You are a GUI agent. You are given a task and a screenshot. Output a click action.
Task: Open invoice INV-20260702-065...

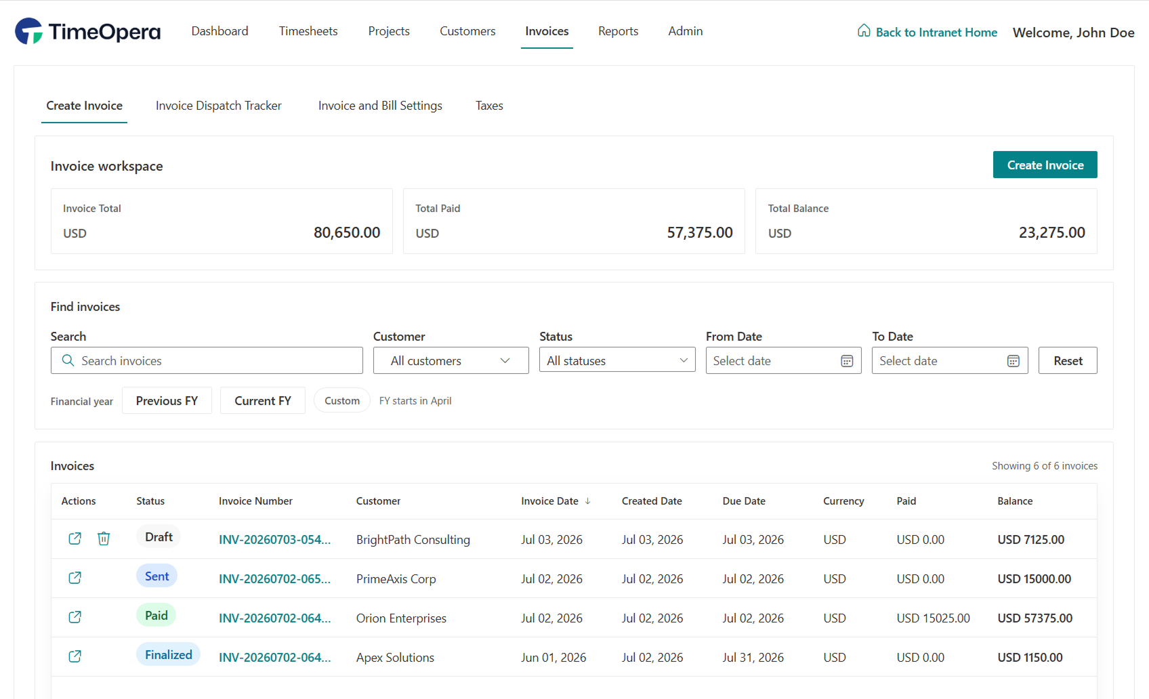274,579
